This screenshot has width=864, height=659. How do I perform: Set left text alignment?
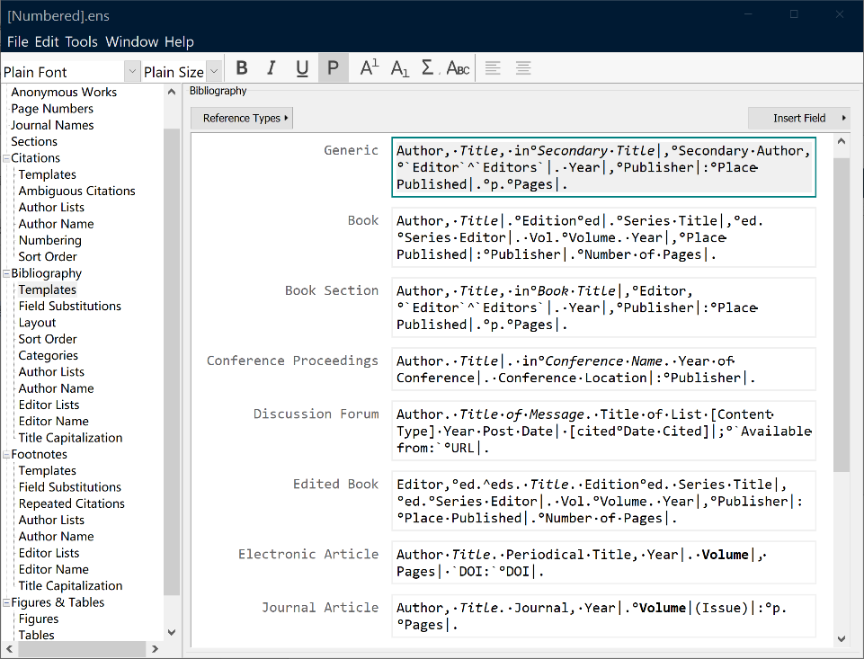click(493, 68)
